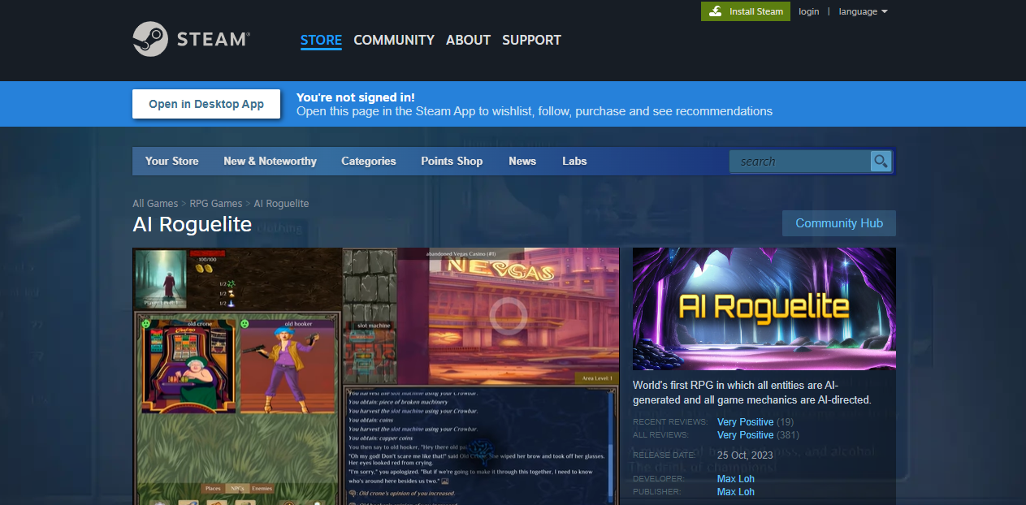Click the Steam logo
The image size is (1026, 505).
(x=191, y=39)
